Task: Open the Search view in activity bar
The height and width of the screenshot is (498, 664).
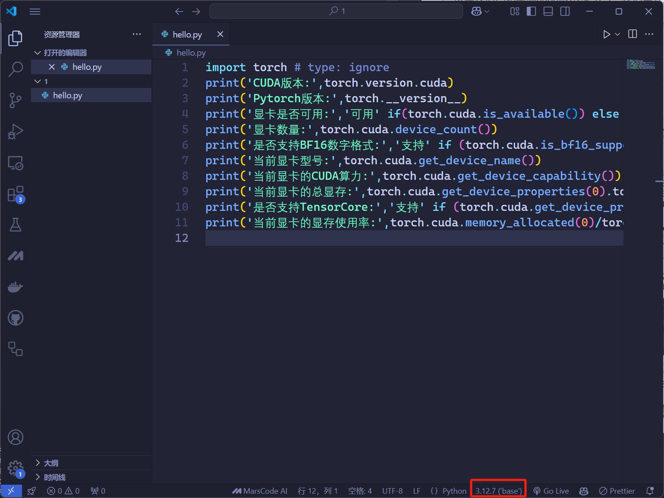Action: 16,69
